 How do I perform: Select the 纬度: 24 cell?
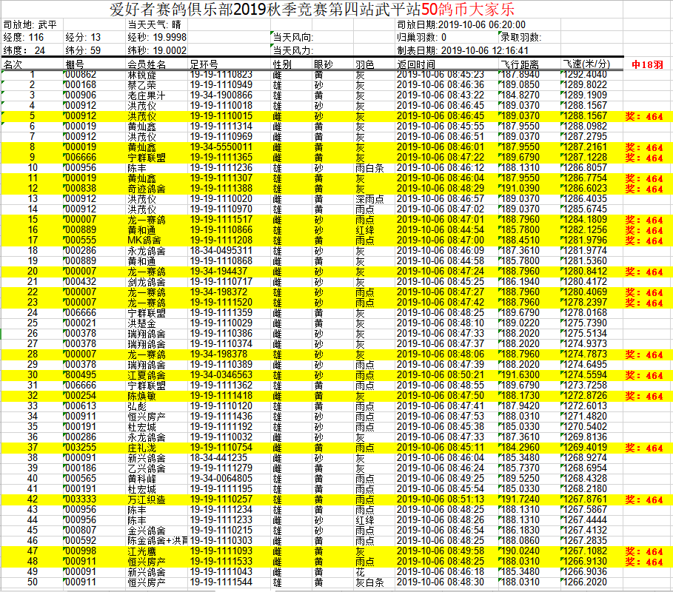pyautogui.click(x=24, y=50)
